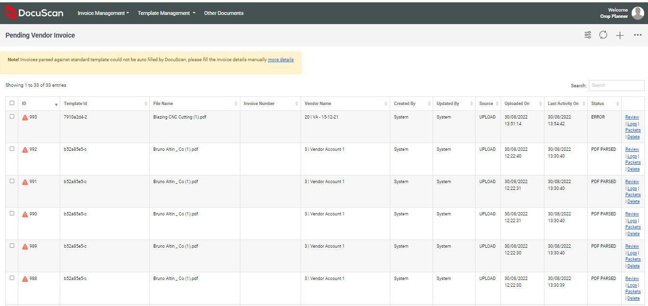The width and height of the screenshot is (648, 306).
Task: Click the Search input field
Action: (616, 85)
